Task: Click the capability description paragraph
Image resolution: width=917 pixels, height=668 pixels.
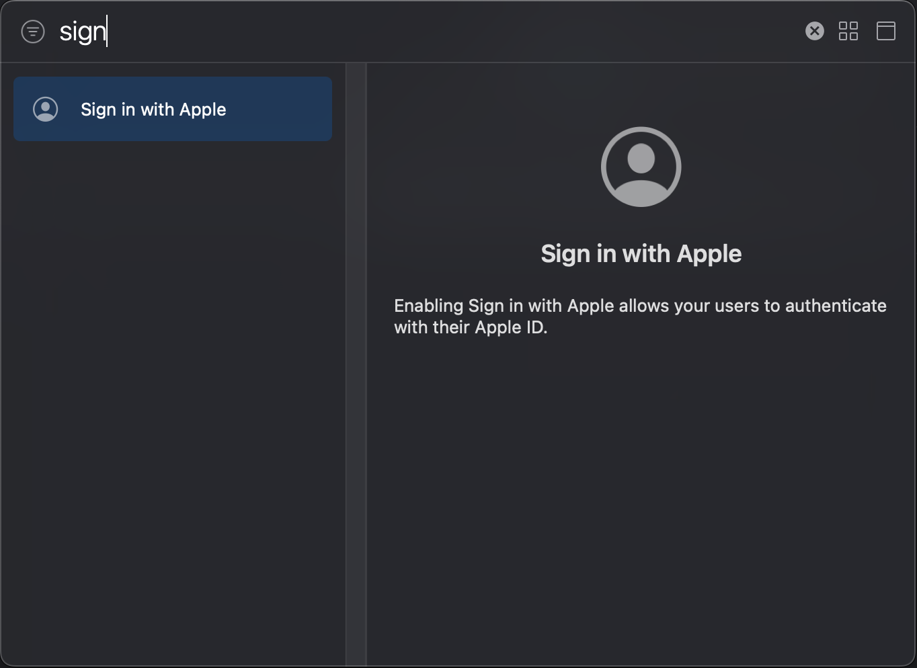Action: point(640,317)
